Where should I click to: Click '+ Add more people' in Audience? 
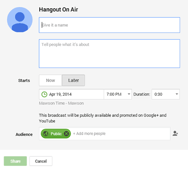click(x=89, y=134)
